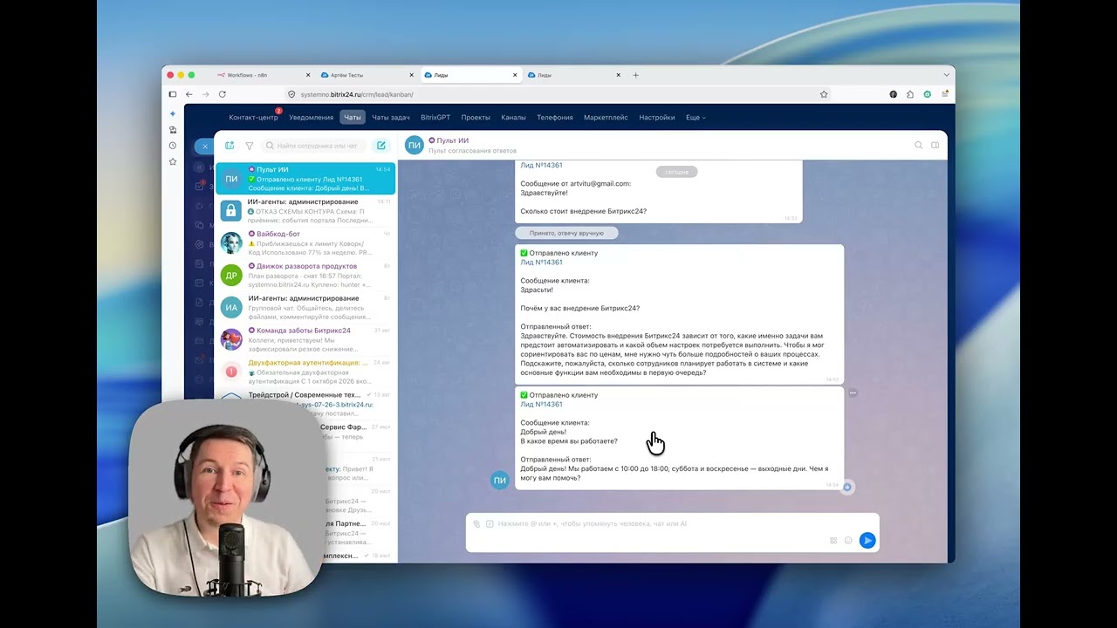This screenshot has width=1117, height=628.
Task: Click the create new chat compose icon
Action: 380,146
